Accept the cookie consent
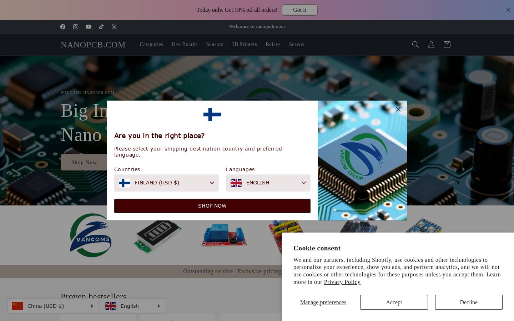 (394, 302)
